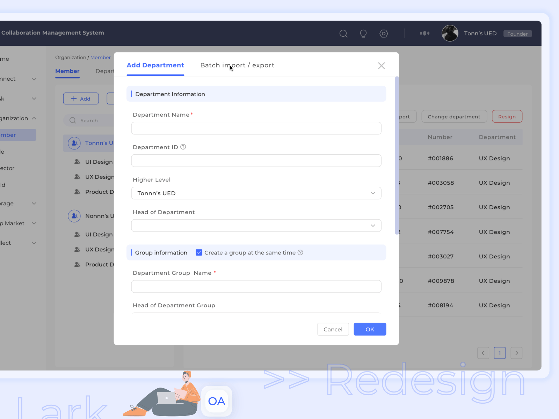Click the Cancel button
The image size is (559, 419).
coord(333,329)
